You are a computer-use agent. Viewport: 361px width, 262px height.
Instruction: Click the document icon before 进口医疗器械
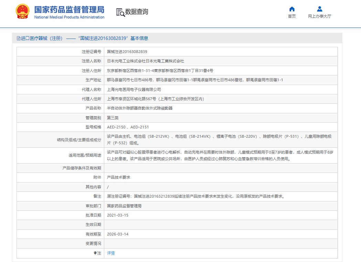click(19, 38)
